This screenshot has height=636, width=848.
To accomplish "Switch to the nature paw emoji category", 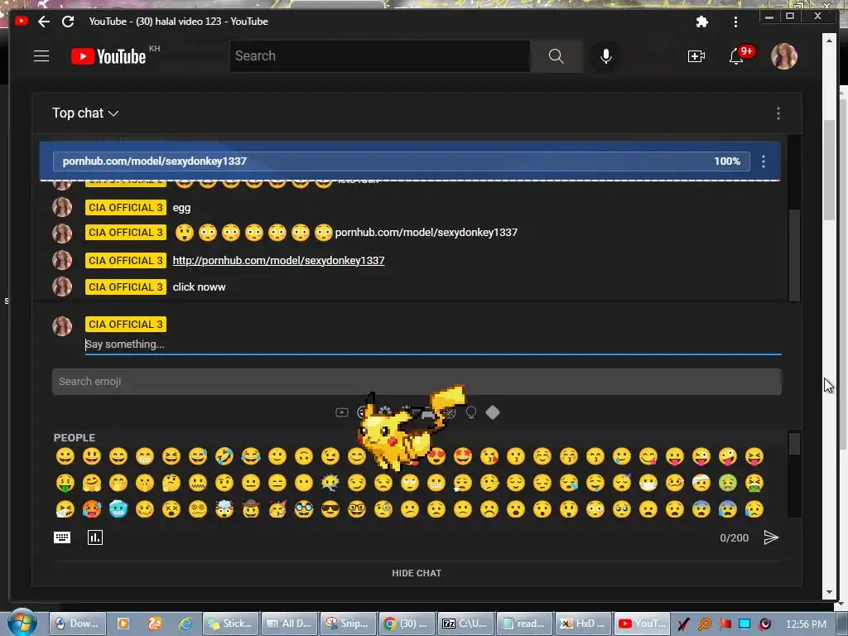I will [x=385, y=412].
